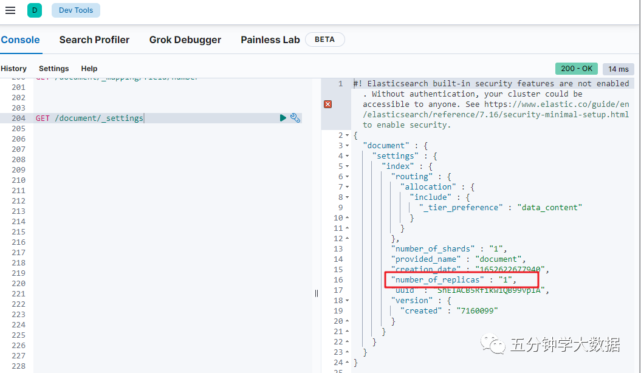Open the hamburger navigation menu
The image size is (641, 373).
pos(10,10)
